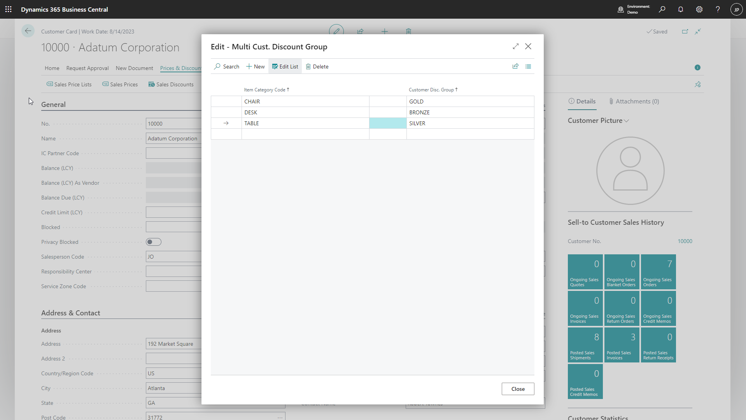Image resolution: width=746 pixels, height=420 pixels.
Task: Open the Posted Sales Invoices tile
Action: coord(622,345)
